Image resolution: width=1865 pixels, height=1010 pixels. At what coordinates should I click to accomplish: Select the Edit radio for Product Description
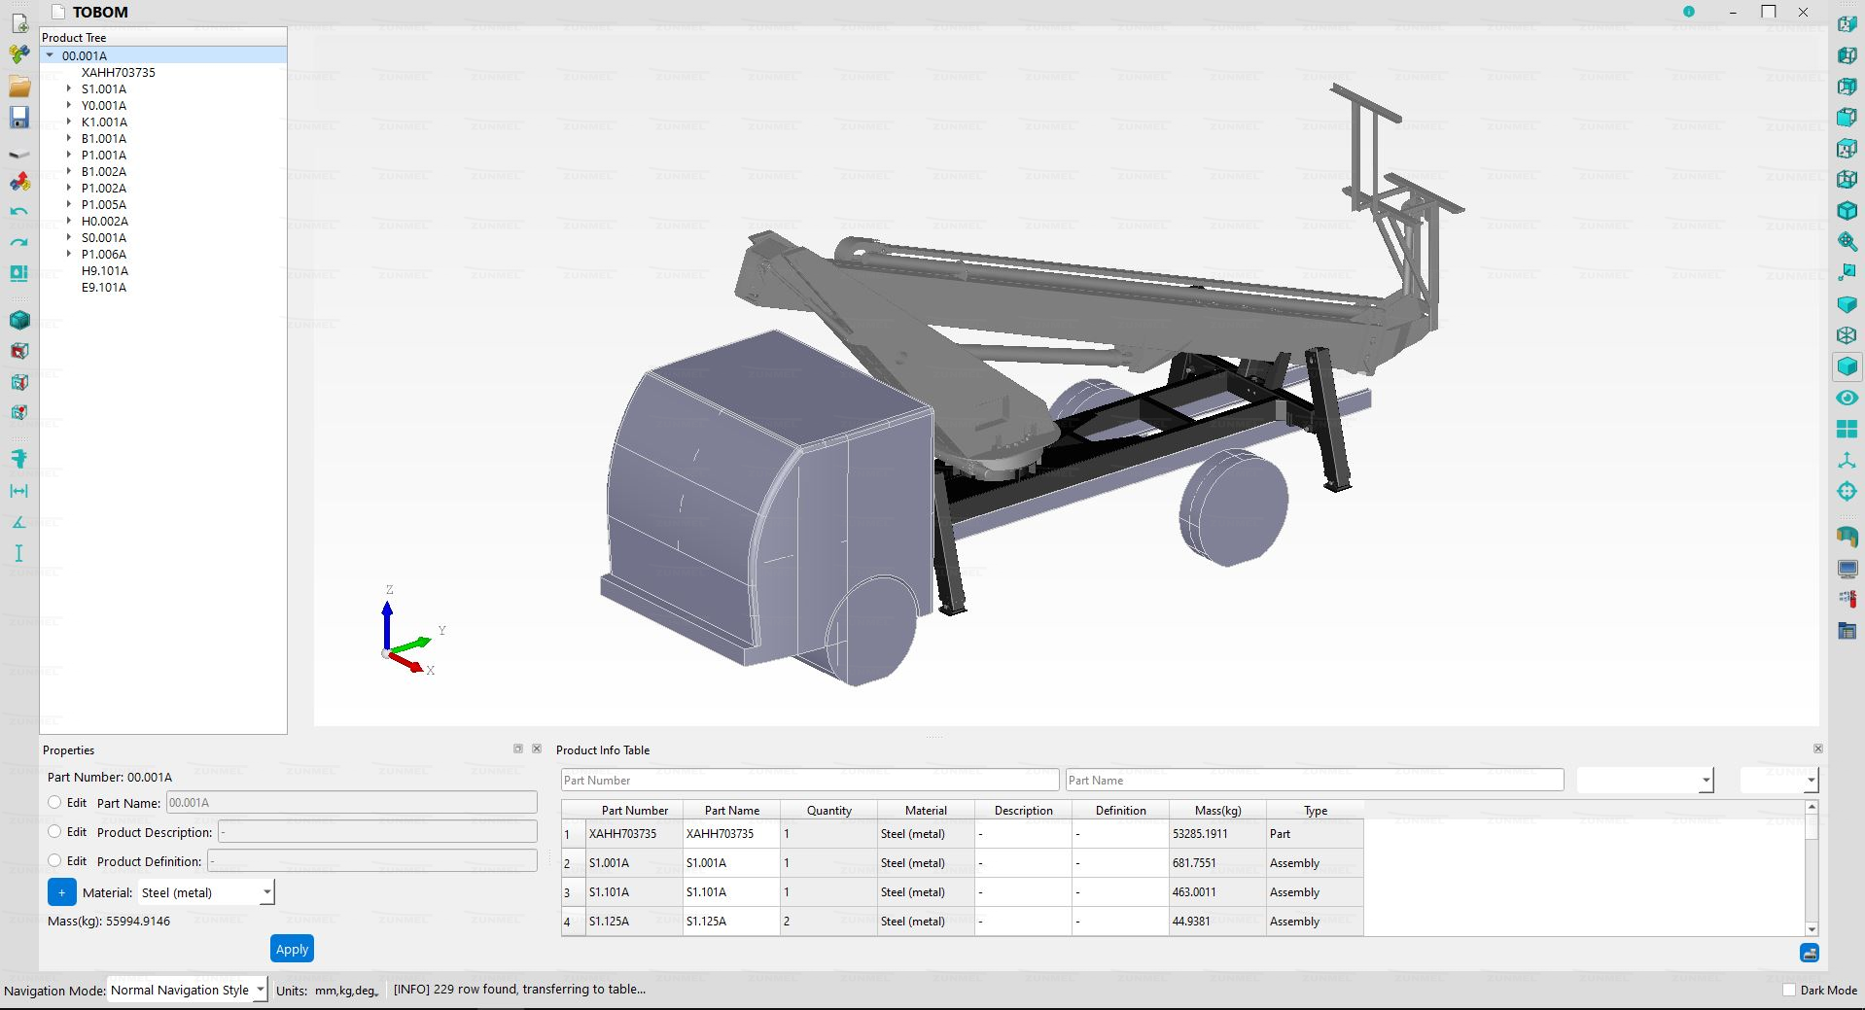point(55,832)
